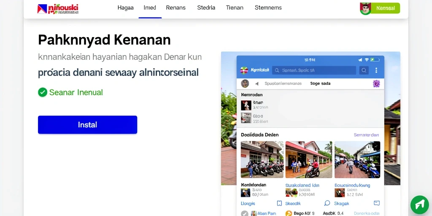
Task: Click the Pahknnyad Kenanan heading
Action: (105, 40)
